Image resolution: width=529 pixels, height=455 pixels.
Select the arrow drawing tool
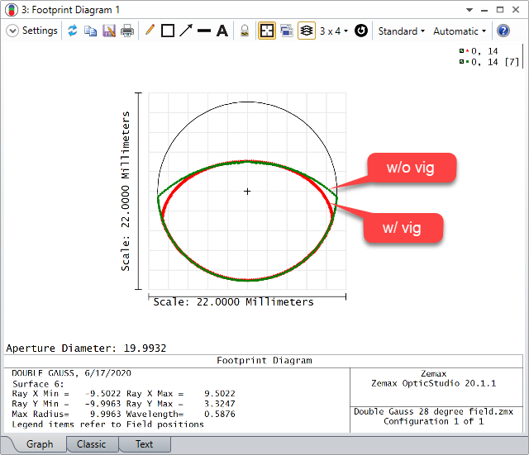click(x=186, y=31)
